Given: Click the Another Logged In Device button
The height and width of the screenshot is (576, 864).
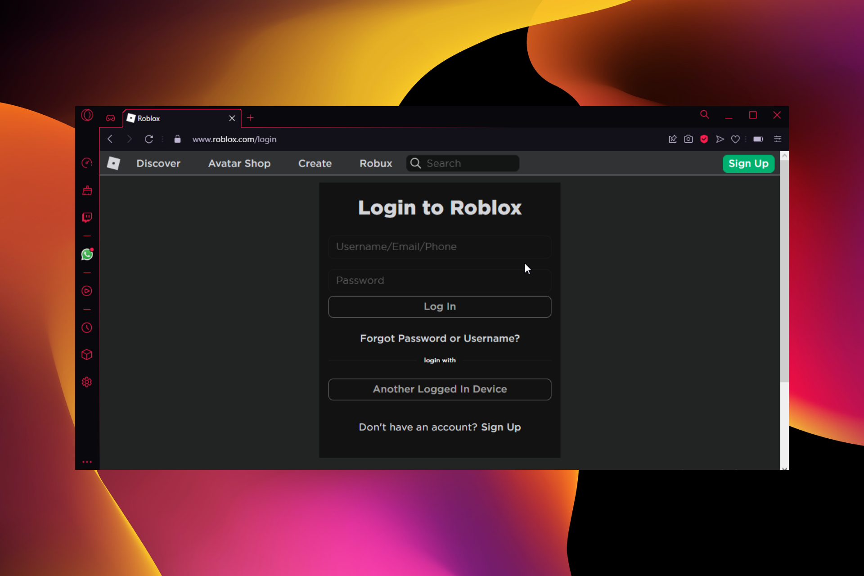Looking at the screenshot, I should click(439, 388).
